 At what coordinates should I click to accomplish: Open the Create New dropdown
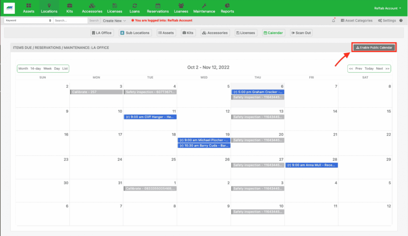click(115, 20)
